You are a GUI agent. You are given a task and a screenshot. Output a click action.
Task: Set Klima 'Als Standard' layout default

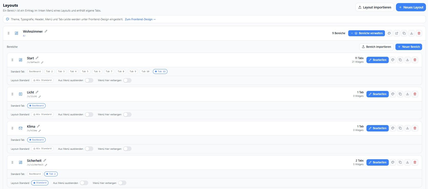click(42, 148)
